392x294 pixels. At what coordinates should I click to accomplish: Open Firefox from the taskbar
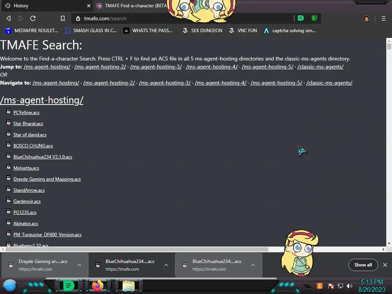[98, 286]
